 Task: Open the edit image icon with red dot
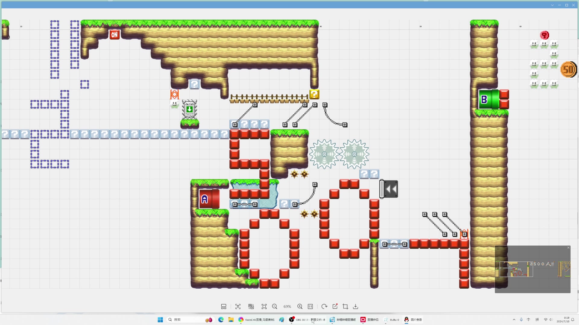pyautogui.click(x=335, y=306)
